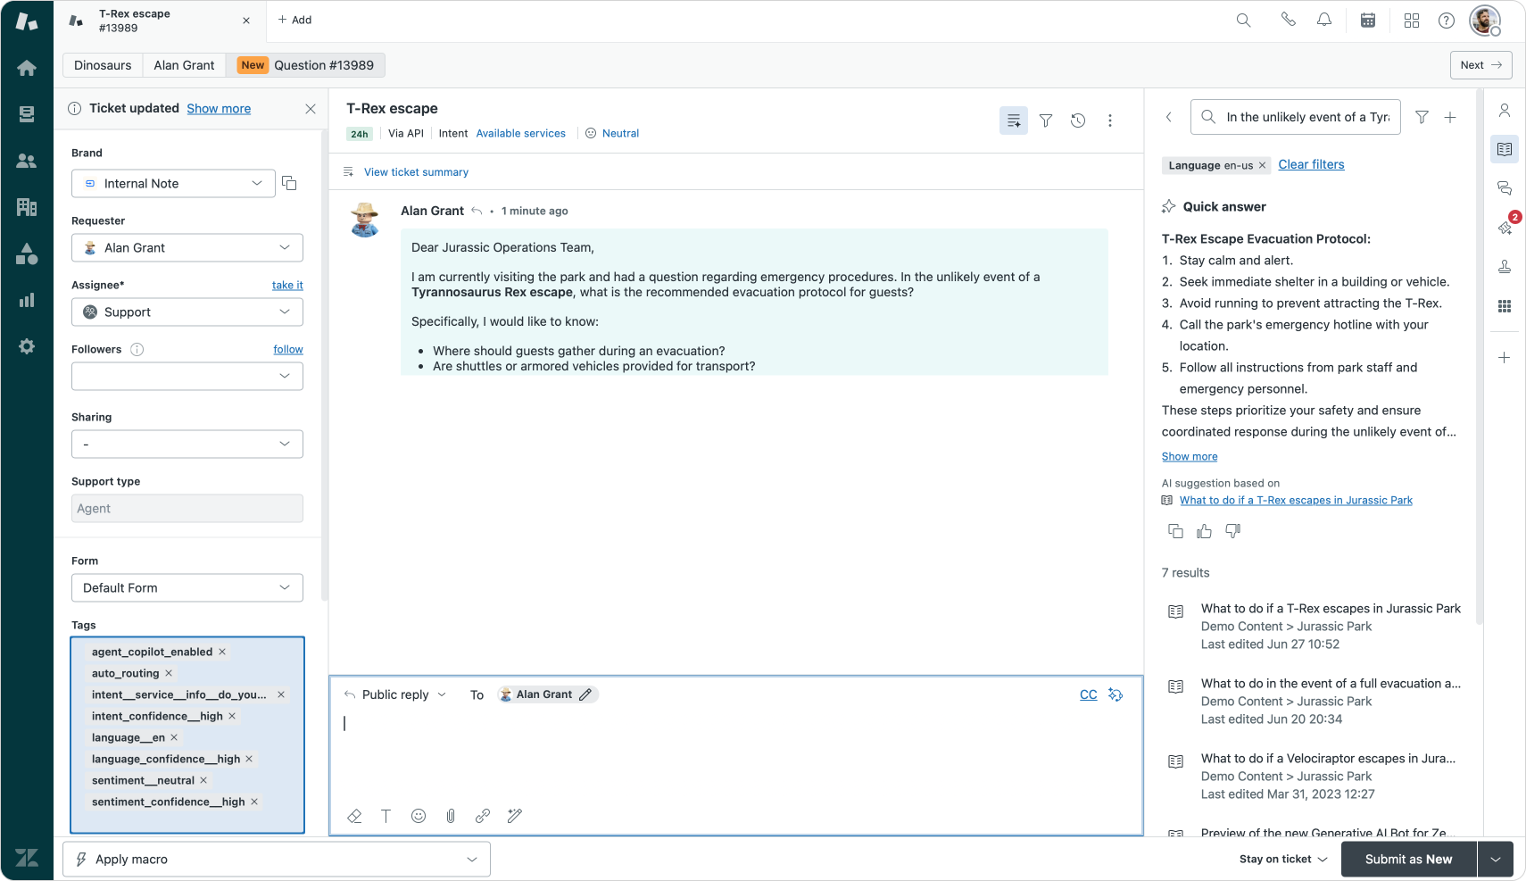Expand the Followers dropdown

pos(187,377)
